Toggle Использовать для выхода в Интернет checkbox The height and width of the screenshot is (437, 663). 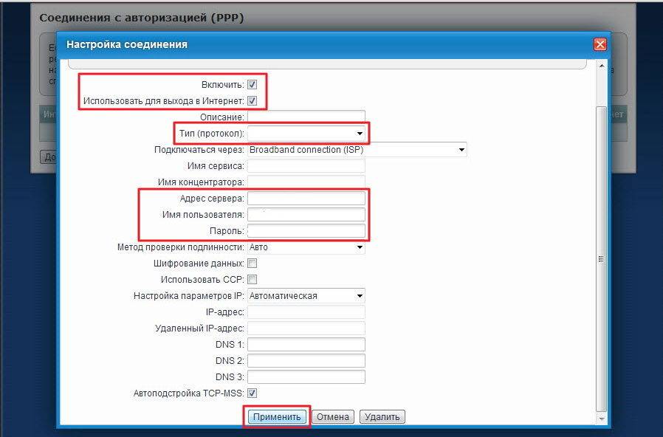tap(252, 100)
